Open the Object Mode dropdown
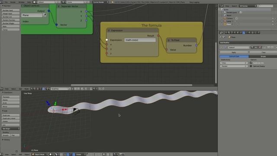277x156 pixels. click(x=40, y=154)
